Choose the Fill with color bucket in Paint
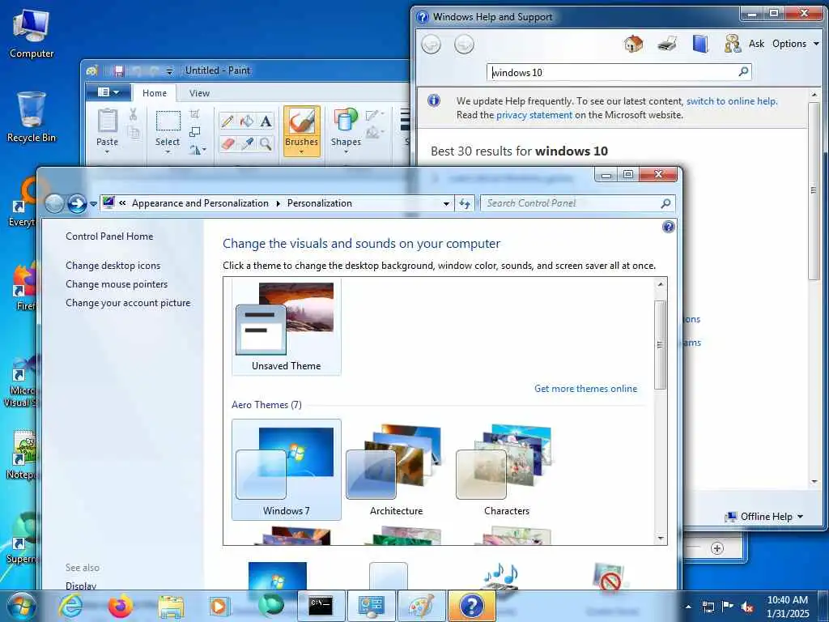The height and width of the screenshot is (622, 829). (247, 121)
